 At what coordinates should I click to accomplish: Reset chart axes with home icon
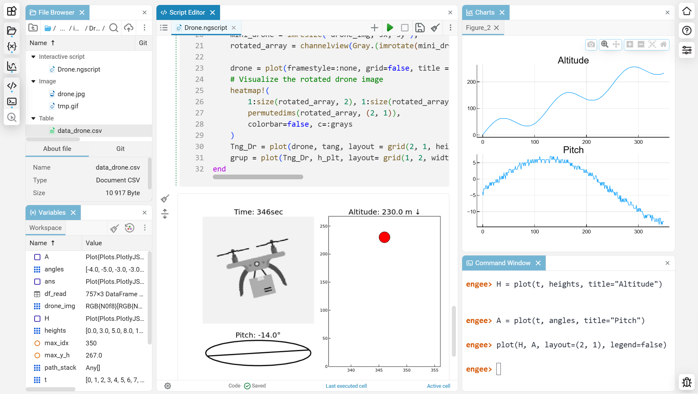point(663,45)
